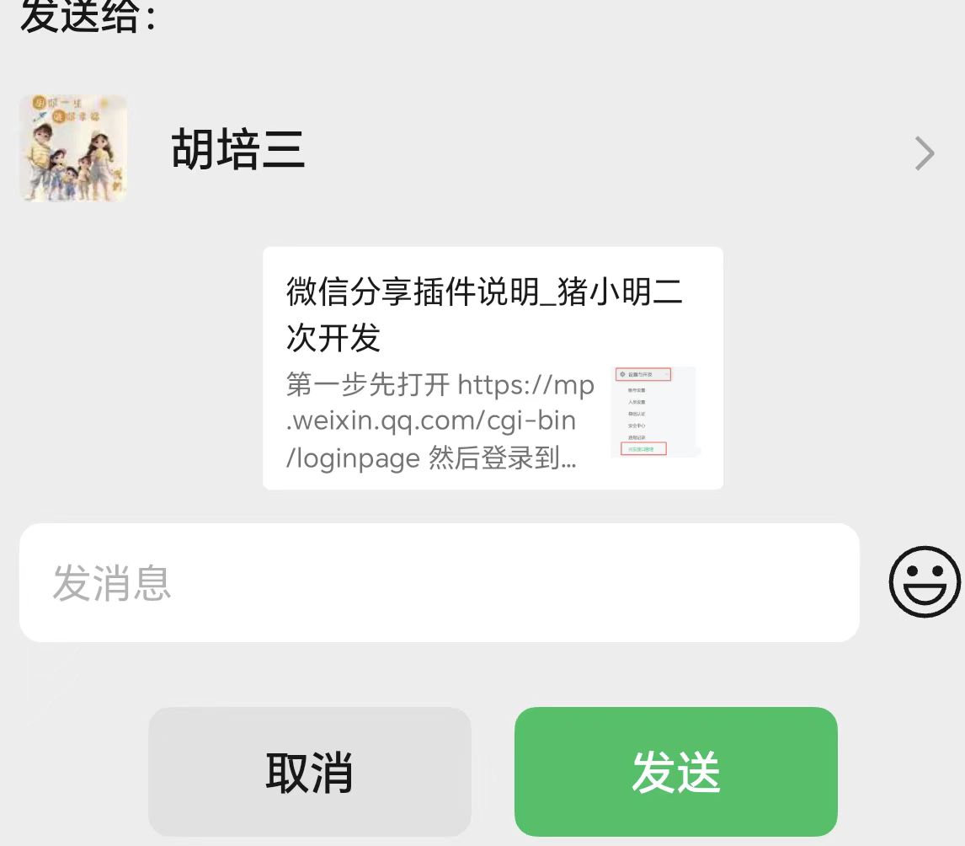Click the 安全中心 entry in the thumbnail menu
Screen dimensions: 965x846
pyautogui.click(x=637, y=426)
